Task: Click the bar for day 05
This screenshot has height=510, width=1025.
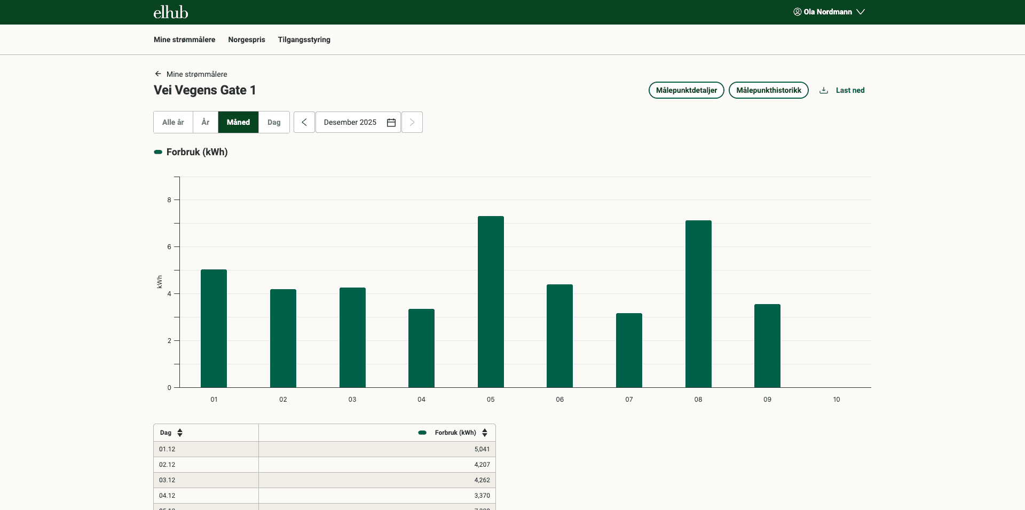Action: click(491, 301)
